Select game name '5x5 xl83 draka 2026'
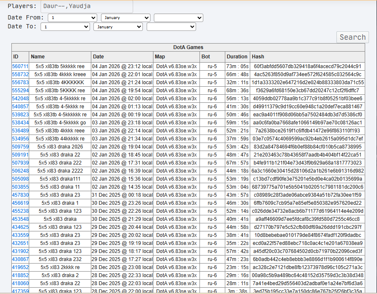 (x=60, y=147)
